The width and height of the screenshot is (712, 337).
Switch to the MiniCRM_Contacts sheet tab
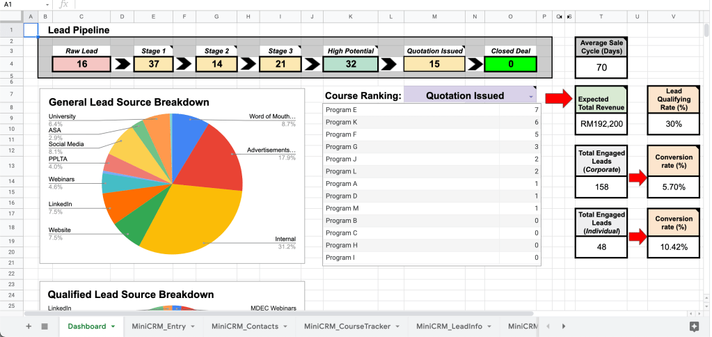(x=244, y=326)
